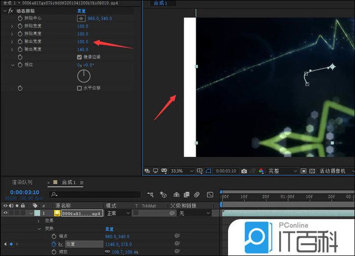Expand the 拼贴宽度 property
The image size is (355, 256).
point(12,26)
